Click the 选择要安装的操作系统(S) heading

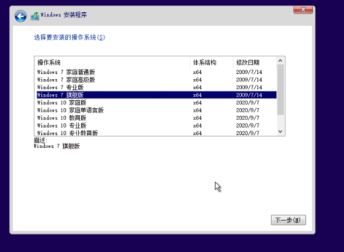70,37
